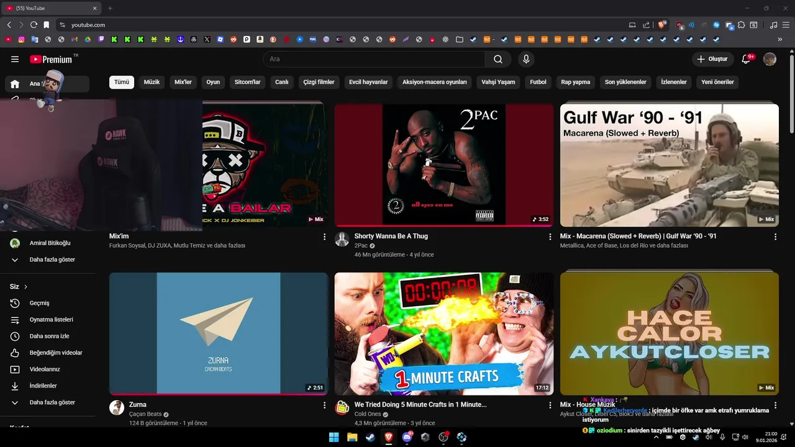Select the Canlı filter chip
Image resolution: width=795 pixels, height=447 pixels.
pyautogui.click(x=282, y=82)
